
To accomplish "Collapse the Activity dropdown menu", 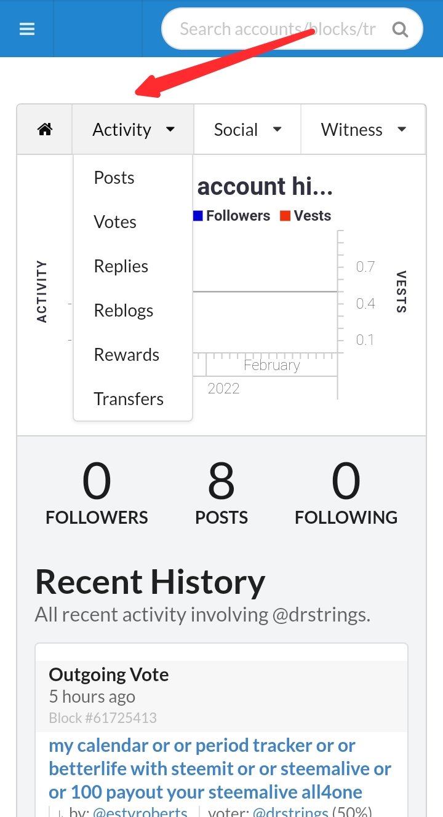I will (133, 130).
